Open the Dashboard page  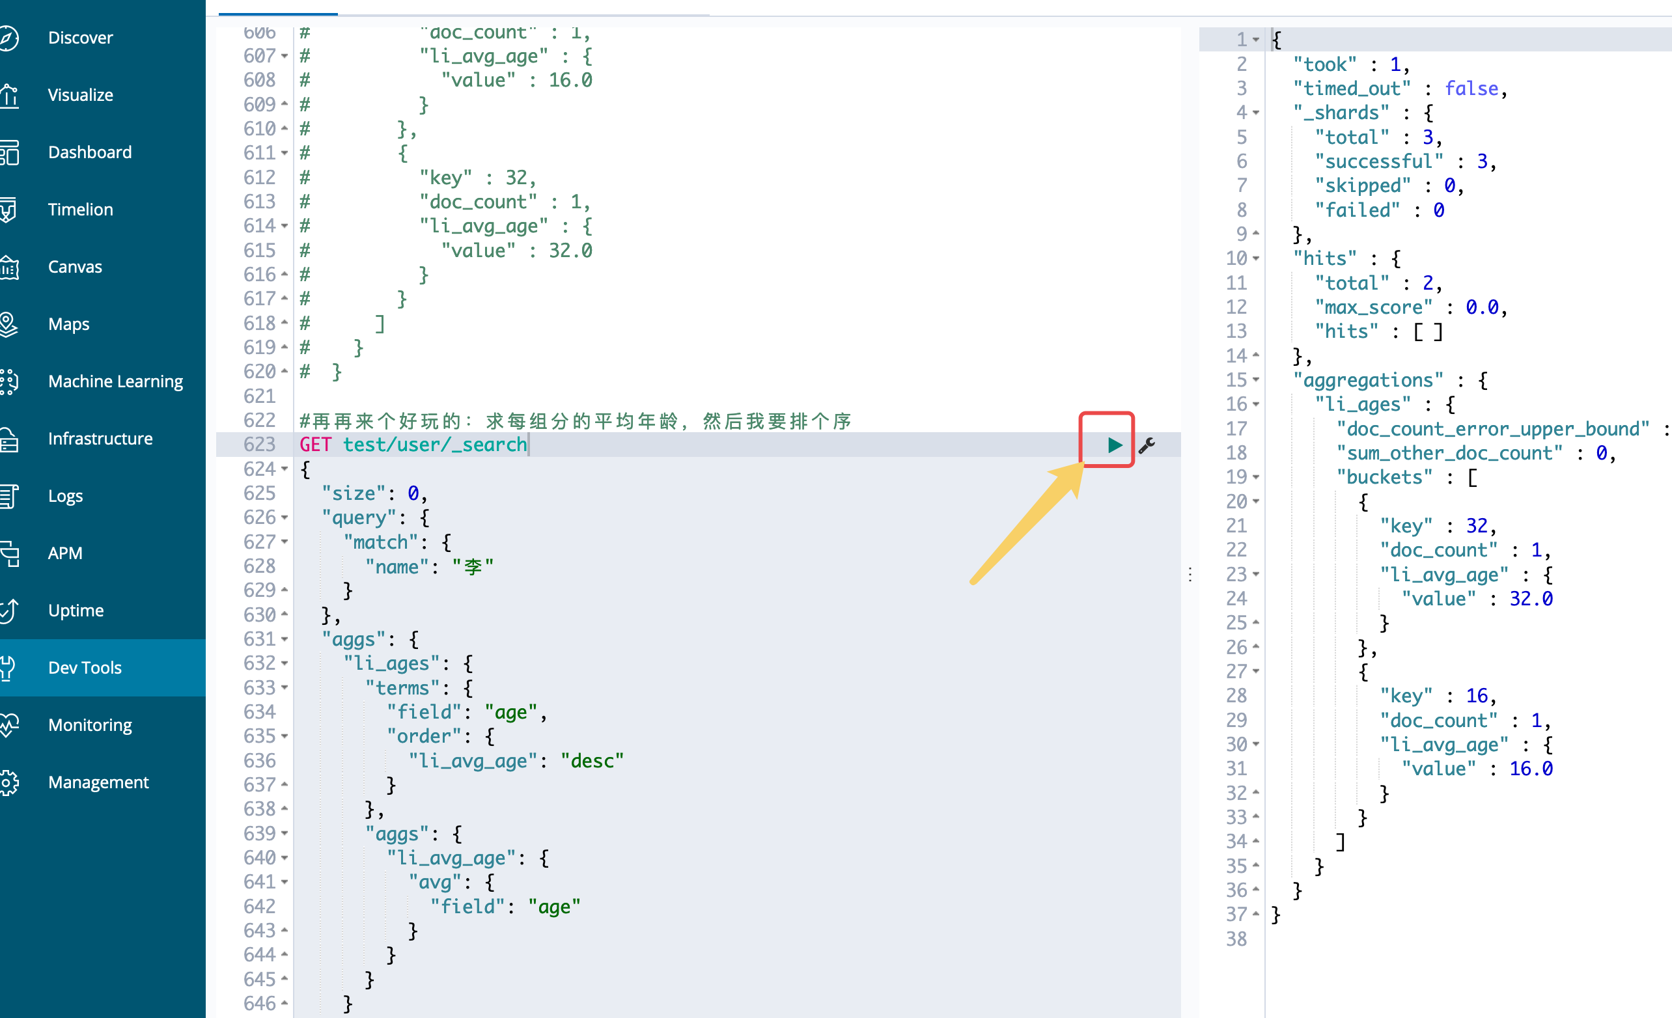click(x=90, y=152)
